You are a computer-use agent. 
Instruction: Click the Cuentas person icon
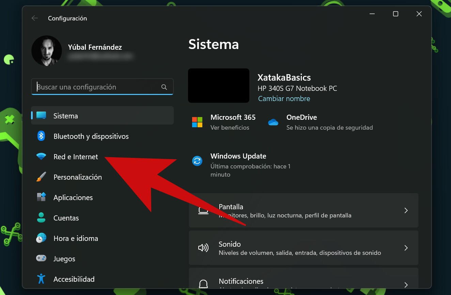[41, 218]
